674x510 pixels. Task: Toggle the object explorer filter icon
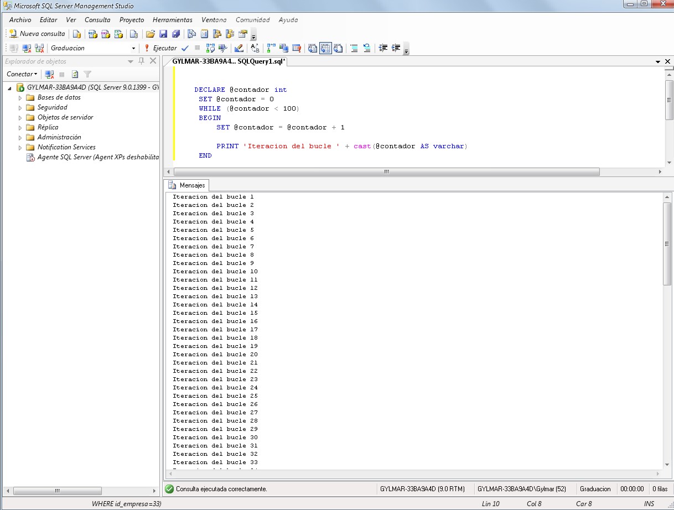click(87, 74)
